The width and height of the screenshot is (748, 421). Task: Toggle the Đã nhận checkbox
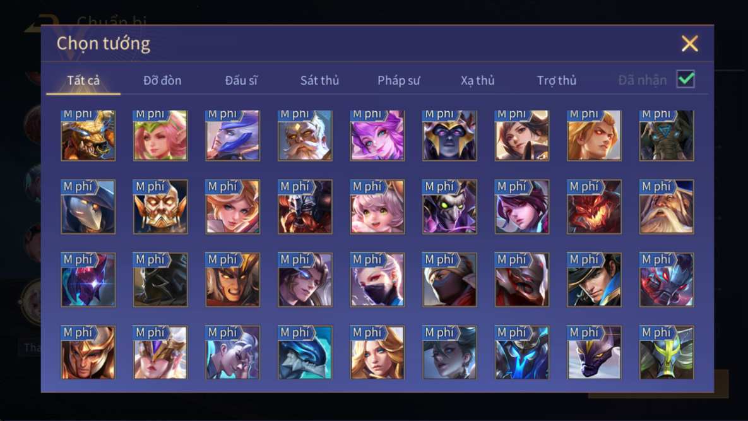coord(686,79)
